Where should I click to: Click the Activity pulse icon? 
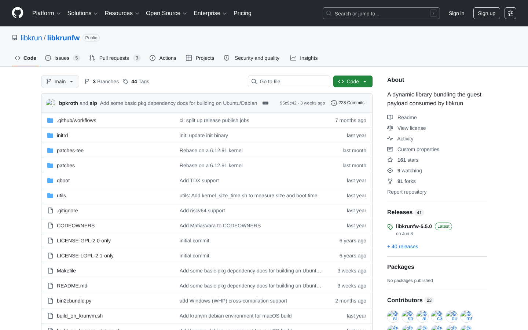[390, 139]
